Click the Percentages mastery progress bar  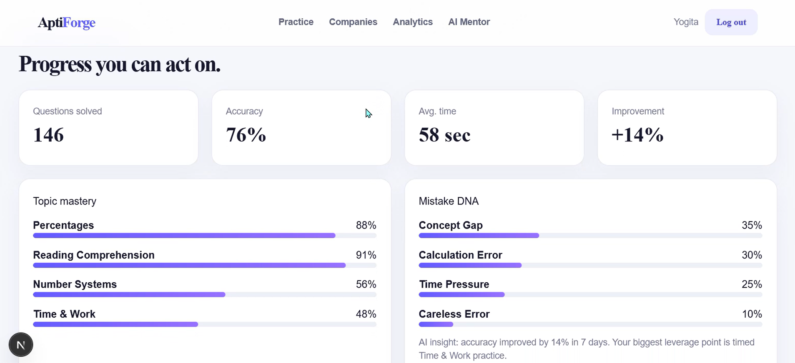click(x=205, y=236)
